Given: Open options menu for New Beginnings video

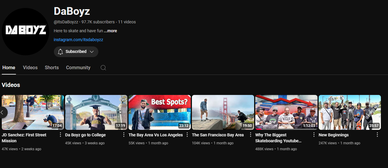Looking at the screenshot, I should point(377,135).
